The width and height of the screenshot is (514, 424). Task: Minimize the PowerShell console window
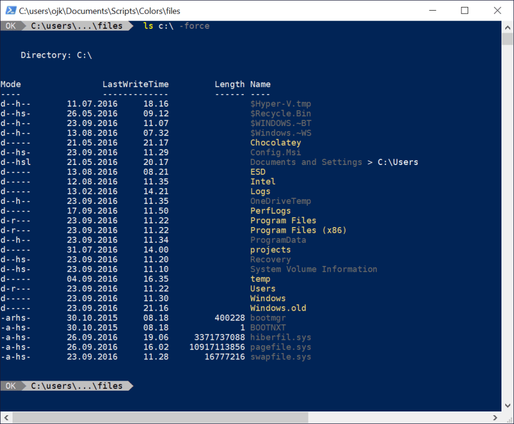tap(435, 11)
